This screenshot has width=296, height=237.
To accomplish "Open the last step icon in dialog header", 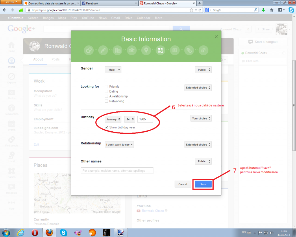I will (x=203, y=50).
